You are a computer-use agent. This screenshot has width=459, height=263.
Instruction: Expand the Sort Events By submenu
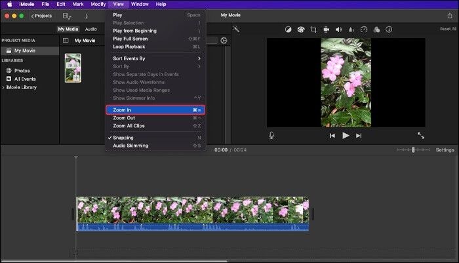pyautogui.click(x=155, y=58)
